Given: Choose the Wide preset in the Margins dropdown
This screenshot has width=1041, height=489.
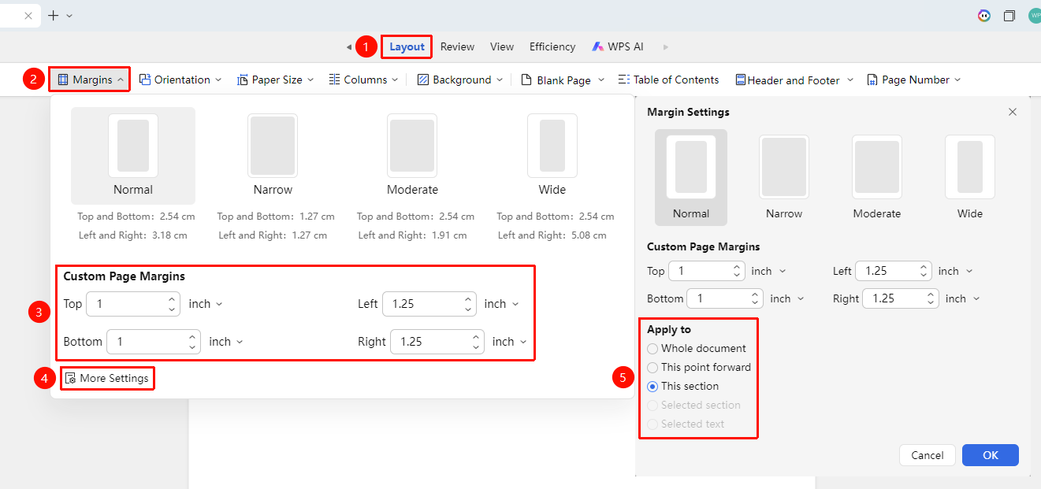Looking at the screenshot, I should click(x=552, y=156).
